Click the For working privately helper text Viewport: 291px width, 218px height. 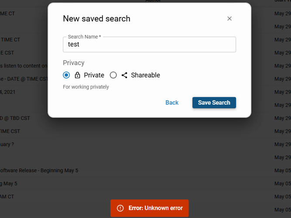coord(86,87)
